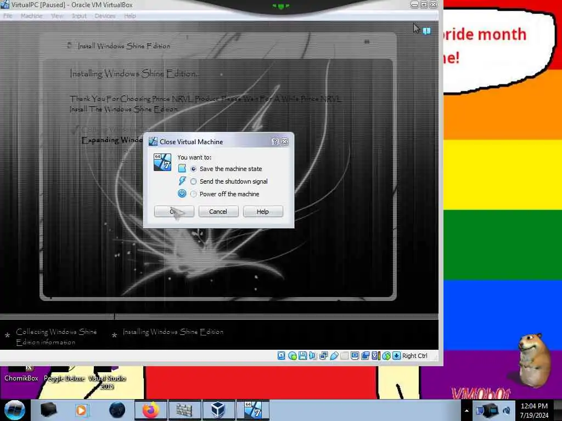
Task: Select Save the machine state radio button
Action: tap(194, 169)
